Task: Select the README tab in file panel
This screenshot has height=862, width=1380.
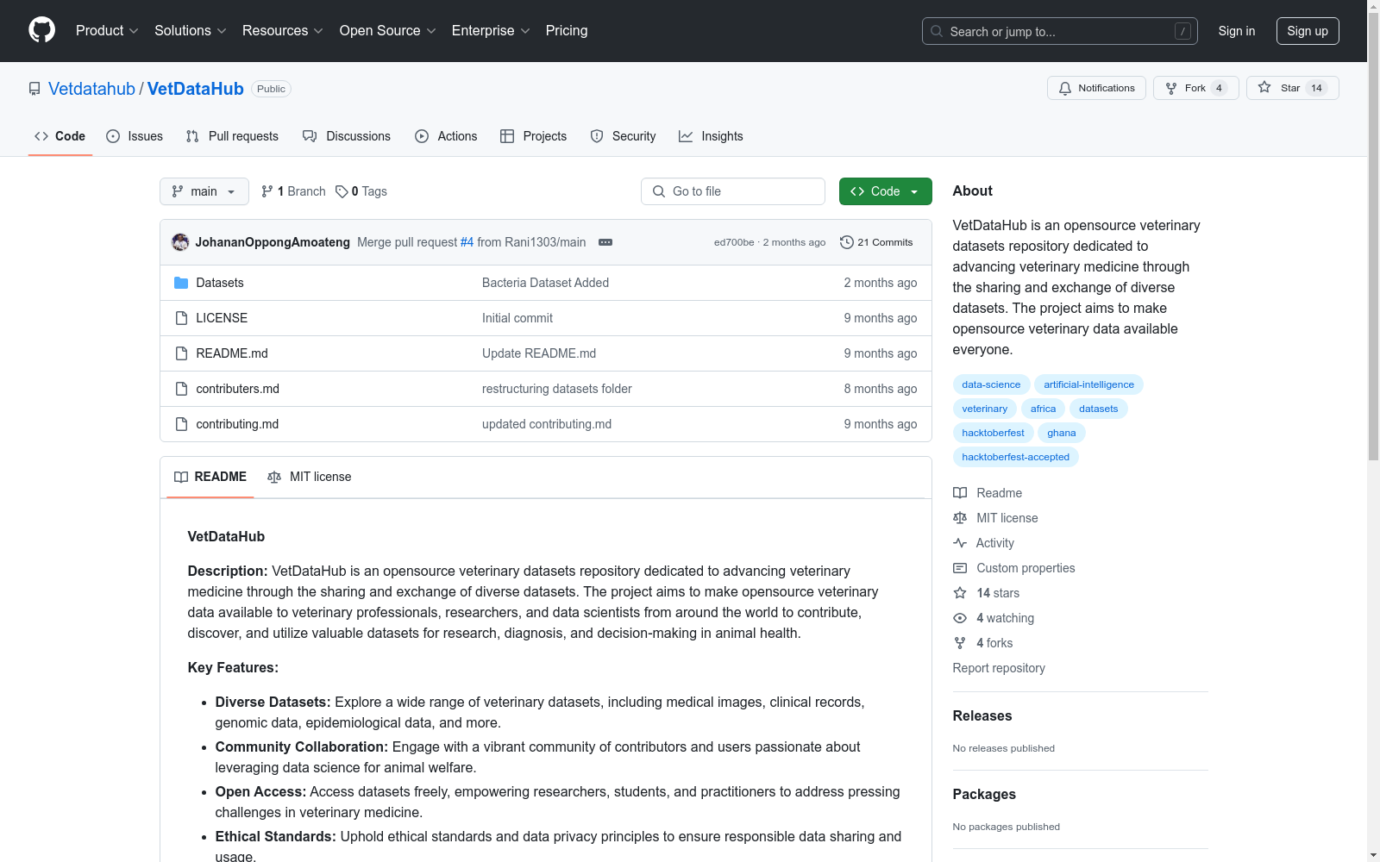Action: coord(210,477)
